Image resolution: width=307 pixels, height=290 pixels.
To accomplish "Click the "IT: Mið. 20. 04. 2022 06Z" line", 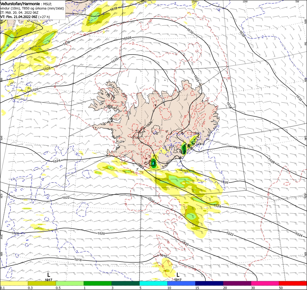I will coord(19,13).
